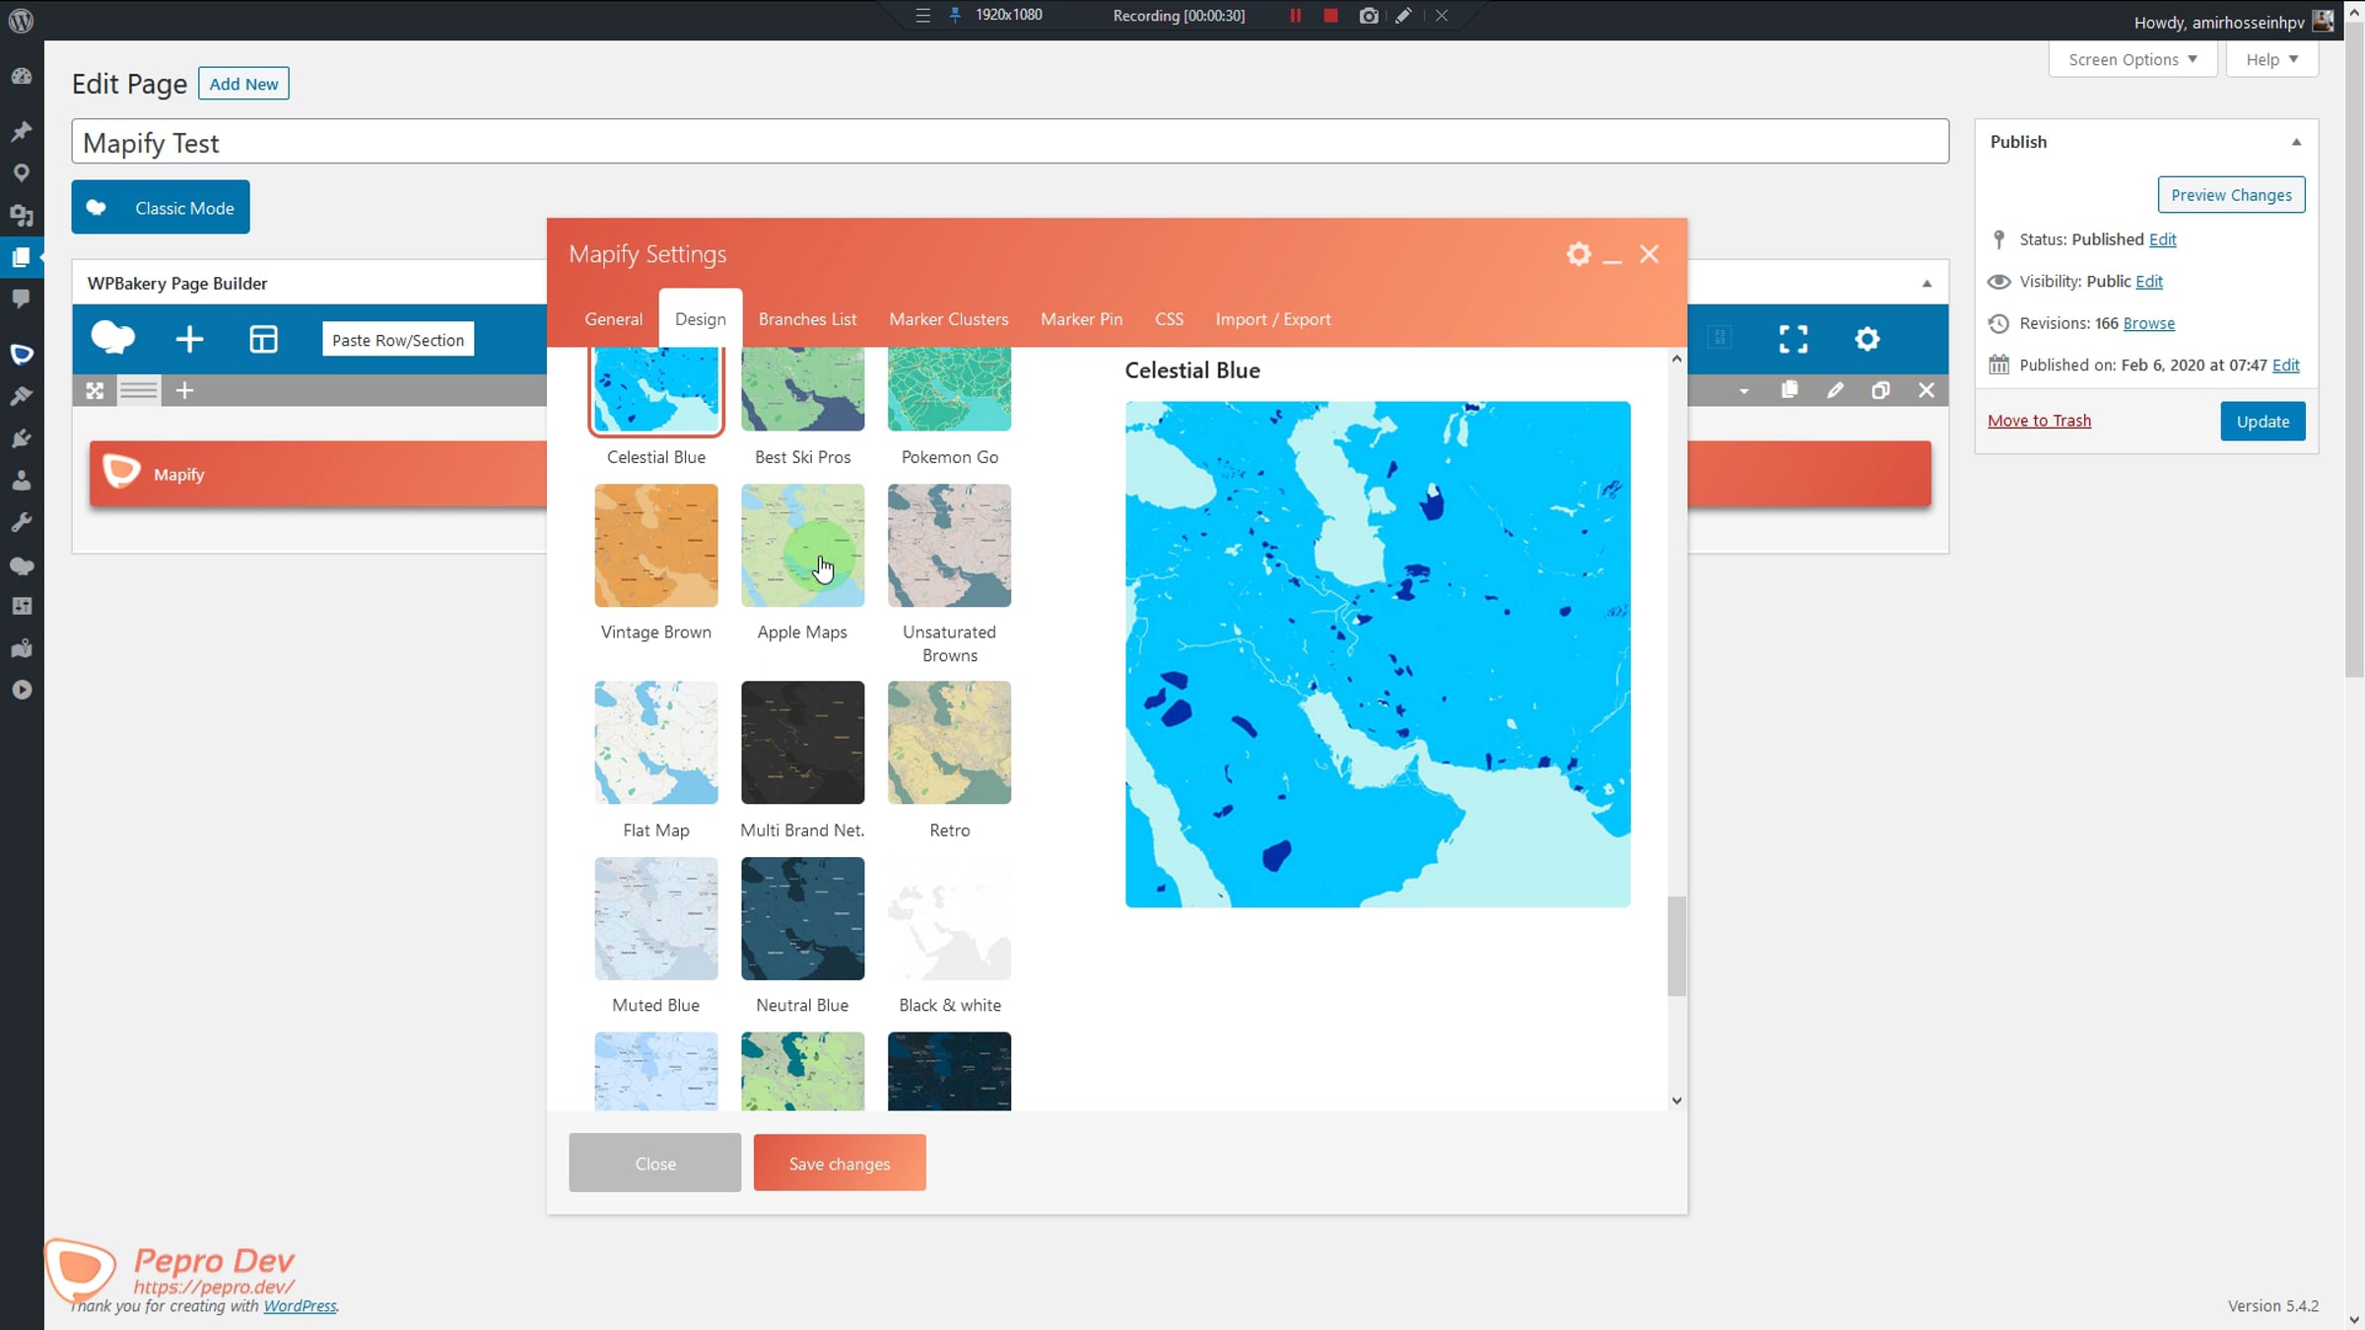Switch to the Design tab

coord(701,319)
